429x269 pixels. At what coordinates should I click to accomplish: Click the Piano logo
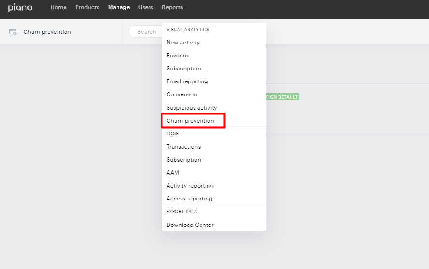point(20,7)
